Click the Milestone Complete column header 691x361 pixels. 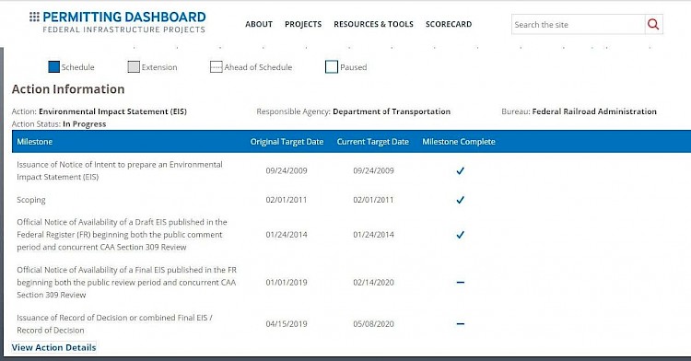pyautogui.click(x=459, y=142)
